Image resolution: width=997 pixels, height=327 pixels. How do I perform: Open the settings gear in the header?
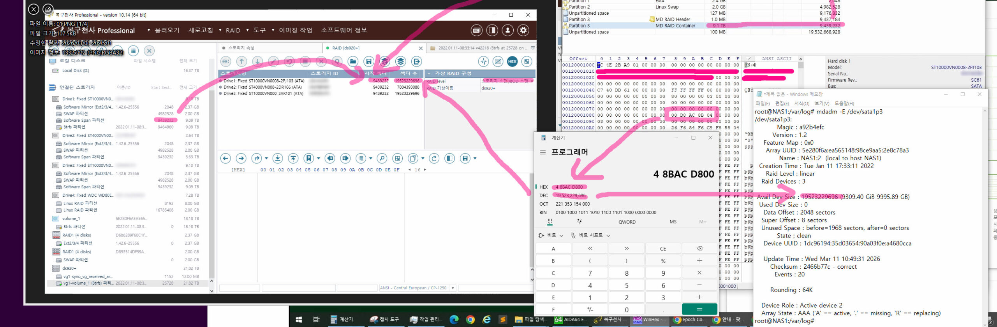click(x=523, y=30)
